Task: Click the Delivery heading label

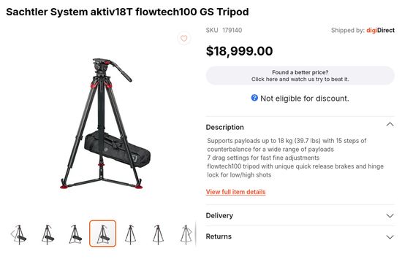Action: pos(219,215)
